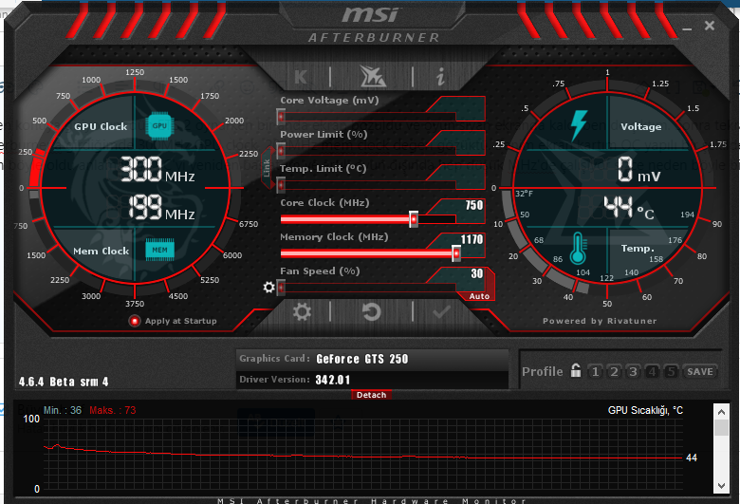Click the GPU temperature graph line
The width and height of the screenshot is (740, 504).
click(363, 457)
